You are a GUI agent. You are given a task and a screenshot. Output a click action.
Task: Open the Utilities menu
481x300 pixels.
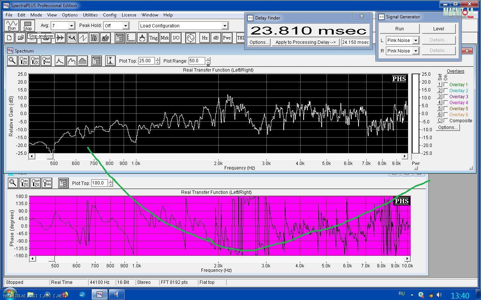[x=90, y=15]
